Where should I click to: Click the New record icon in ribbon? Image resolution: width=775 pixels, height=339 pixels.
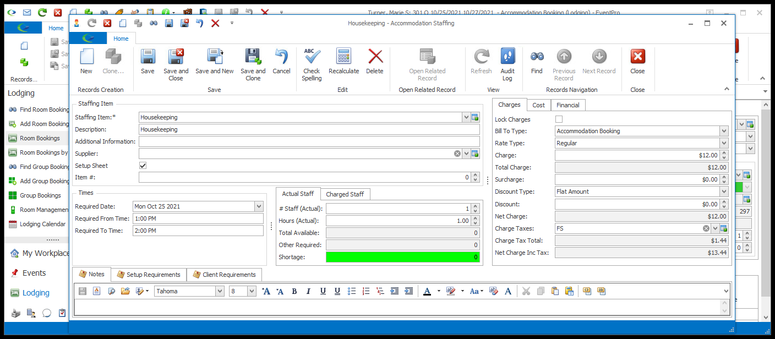86,61
